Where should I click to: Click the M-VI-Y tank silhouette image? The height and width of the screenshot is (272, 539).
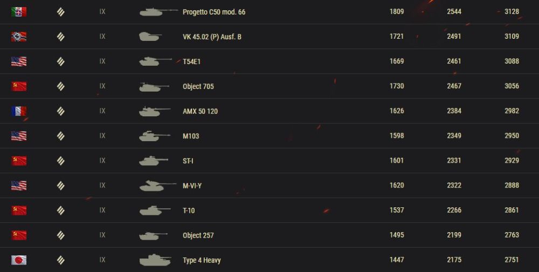(x=157, y=185)
